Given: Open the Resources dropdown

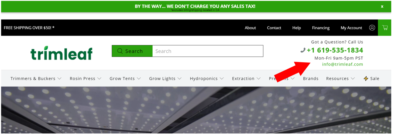Looking at the screenshot, I should pyautogui.click(x=340, y=78).
